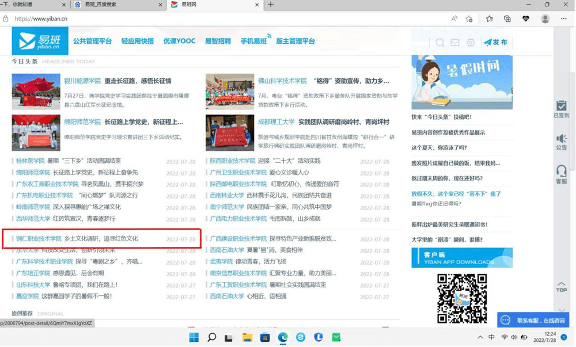Open the taskbar clock and date

pos(545,337)
